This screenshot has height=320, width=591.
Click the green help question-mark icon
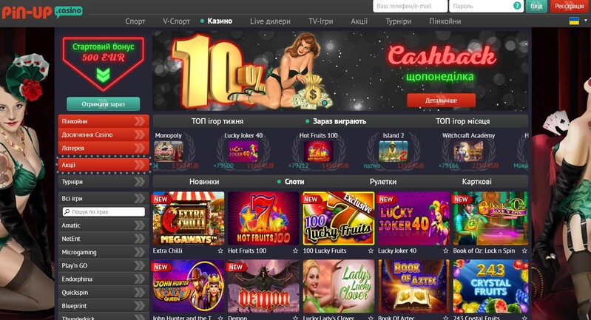[517, 6]
